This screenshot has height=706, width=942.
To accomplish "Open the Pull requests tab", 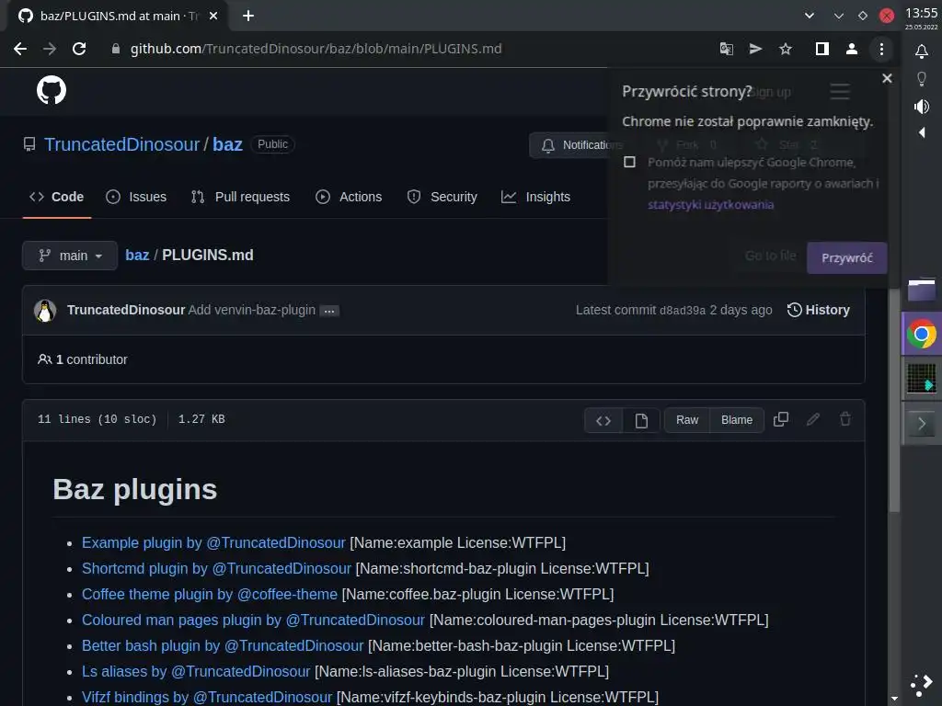I will pyautogui.click(x=240, y=197).
